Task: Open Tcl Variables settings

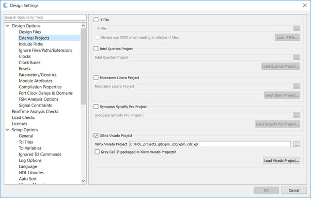Action: coord(30,148)
